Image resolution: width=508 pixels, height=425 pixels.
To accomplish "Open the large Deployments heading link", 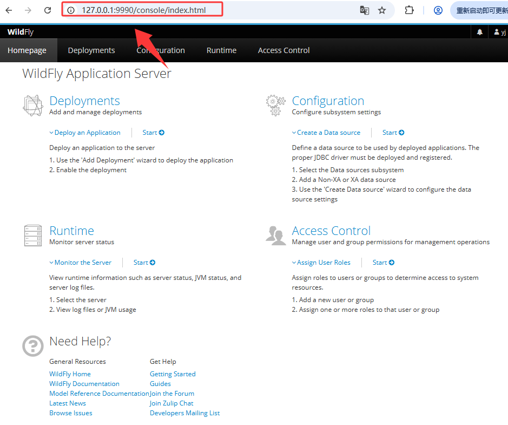I will click(x=84, y=101).
